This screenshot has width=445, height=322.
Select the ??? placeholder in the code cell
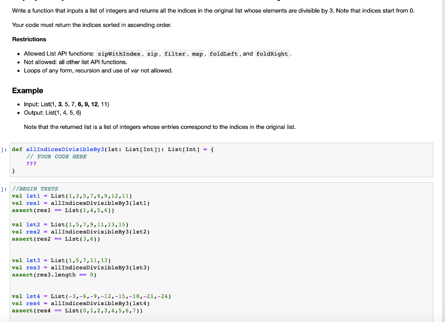click(31, 164)
